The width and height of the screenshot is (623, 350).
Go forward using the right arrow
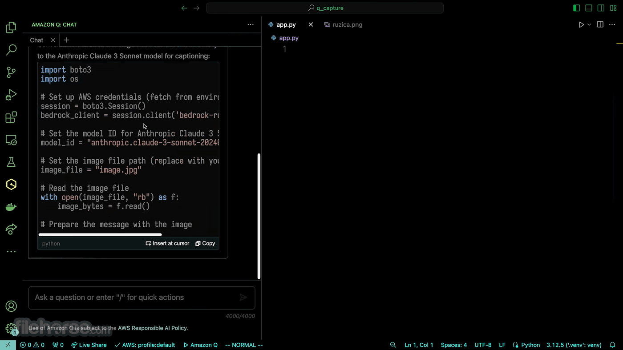[x=196, y=8]
